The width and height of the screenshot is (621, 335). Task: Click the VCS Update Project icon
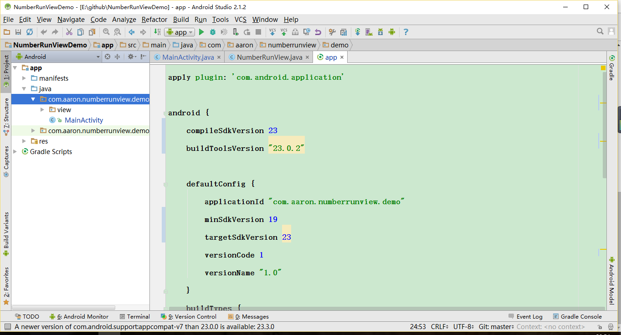[272, 32]
